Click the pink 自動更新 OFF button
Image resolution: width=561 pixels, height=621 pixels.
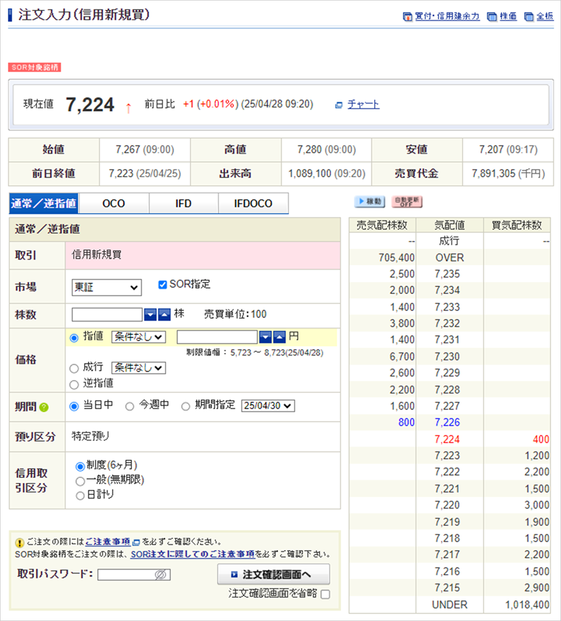pos(407,202)
